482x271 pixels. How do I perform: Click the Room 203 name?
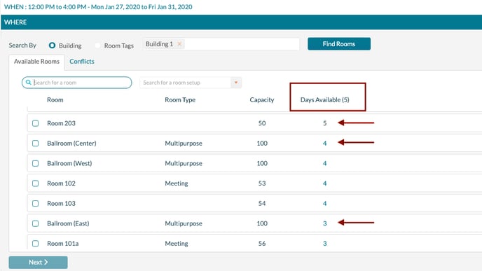click(61, 123)
